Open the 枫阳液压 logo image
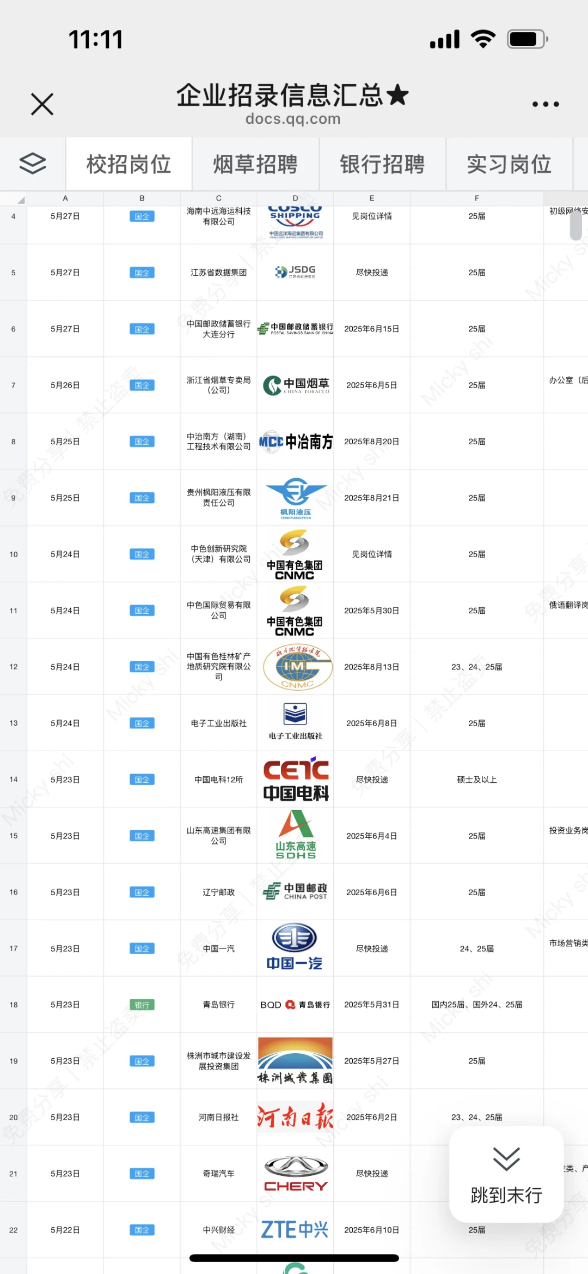 [x=296, y=498]
